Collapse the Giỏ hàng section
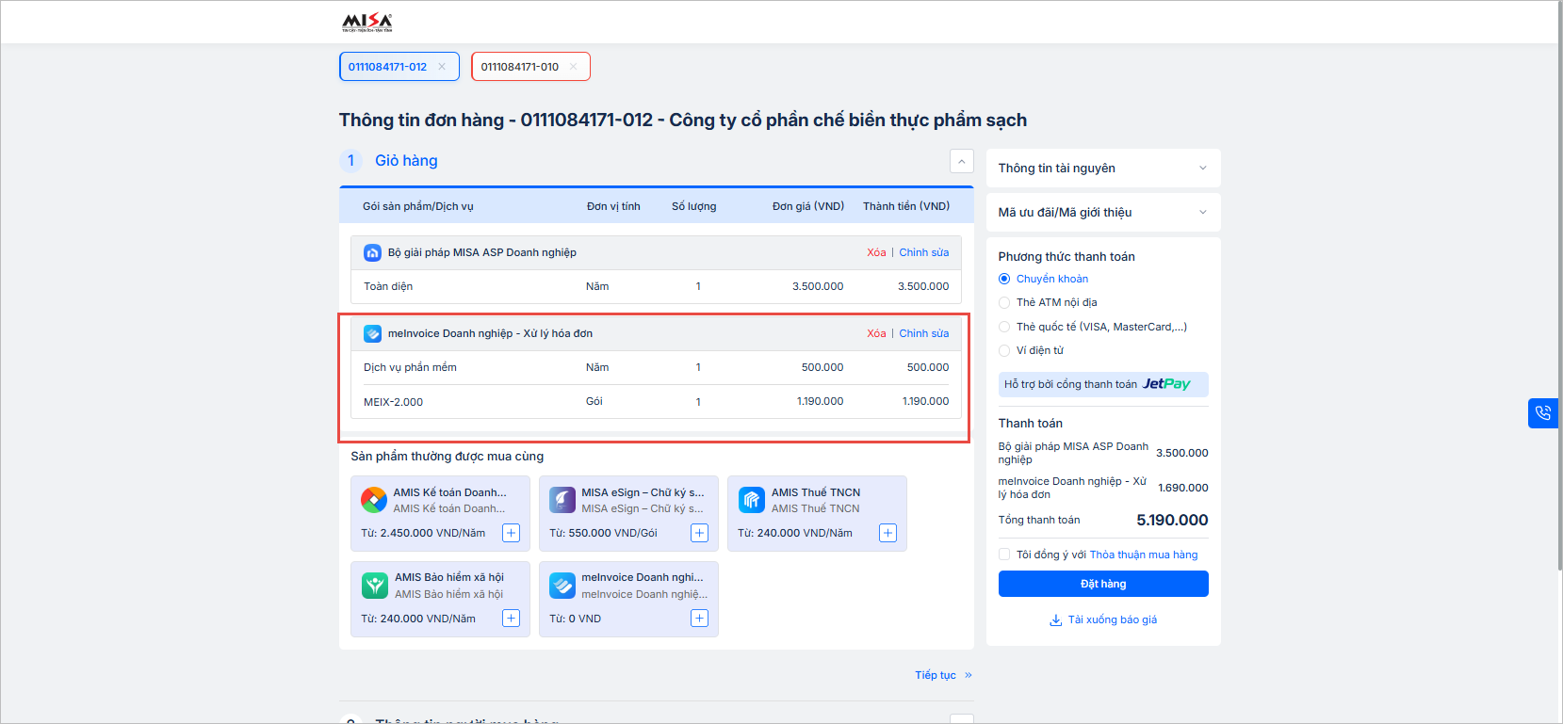The image size is (1563, 724). (x=961, y=161)
